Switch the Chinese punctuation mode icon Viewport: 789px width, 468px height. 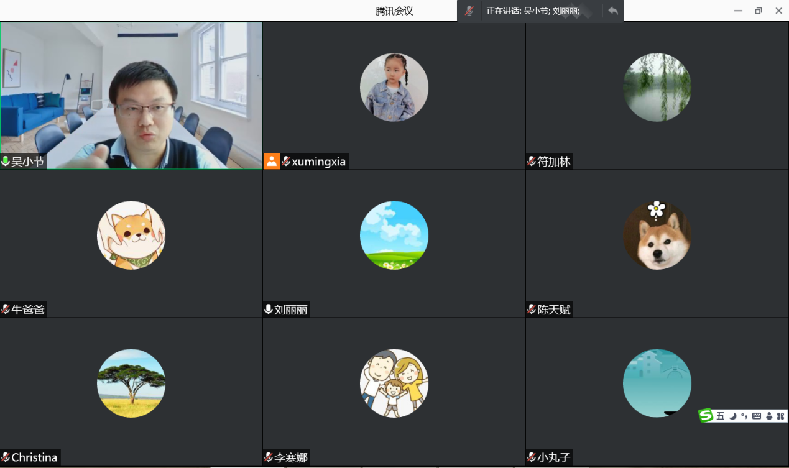[744, 416]
